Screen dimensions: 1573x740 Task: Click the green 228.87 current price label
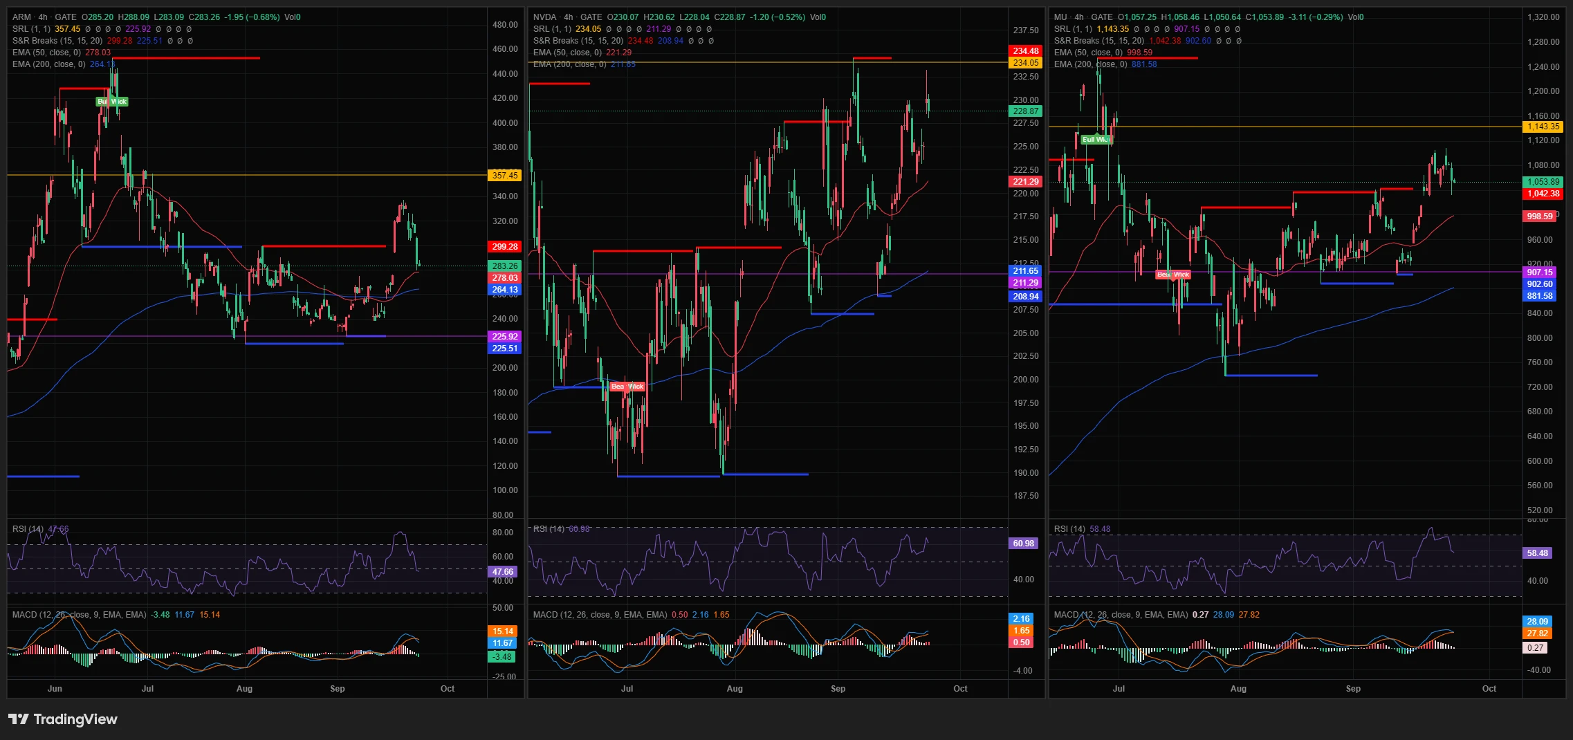(x=1026, y=111)
